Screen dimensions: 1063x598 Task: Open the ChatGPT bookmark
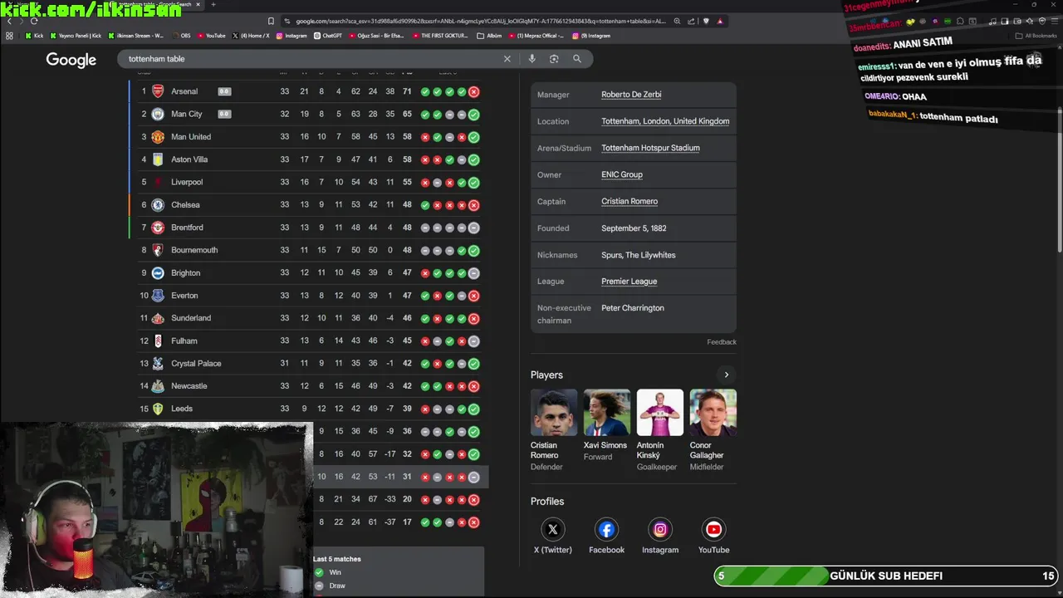pos(327,36)
